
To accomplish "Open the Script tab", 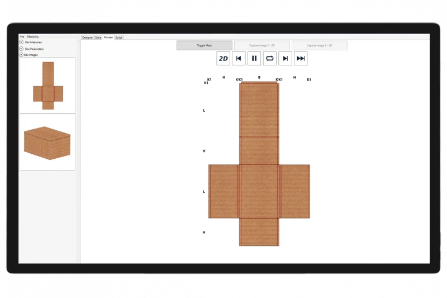I will pos(119,37).
